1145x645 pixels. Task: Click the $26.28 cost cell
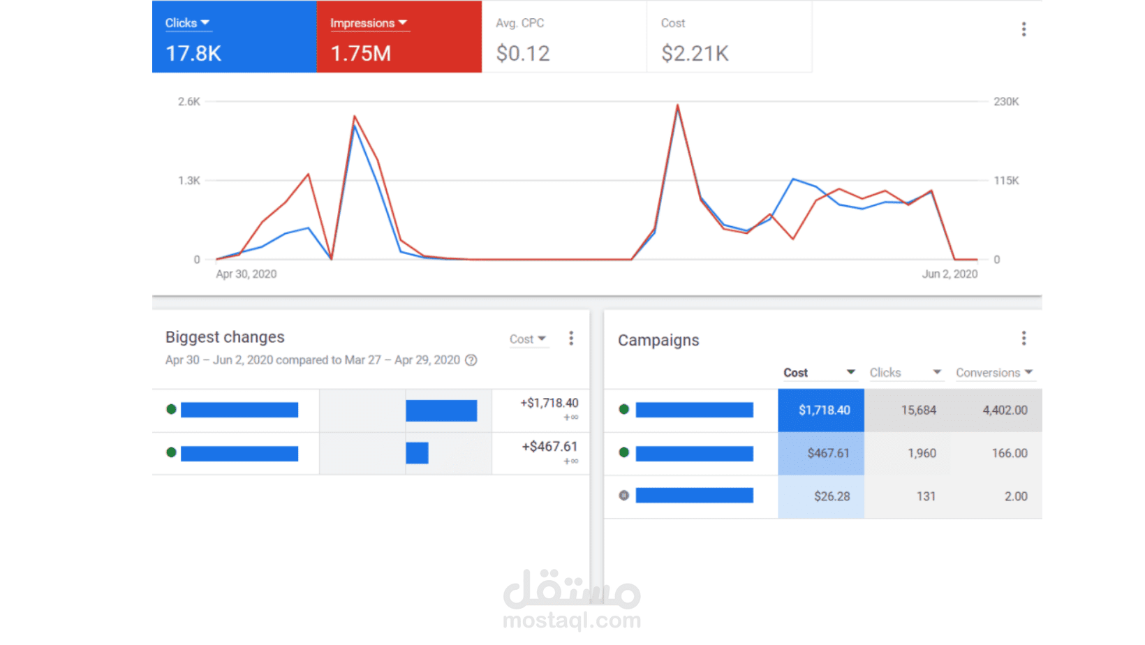pos(821,497)
